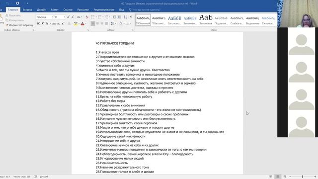Image resolution: width=318 pixels, height=179 pixels.
Task: Click the zoom slider handle
Action: point(303,177)
